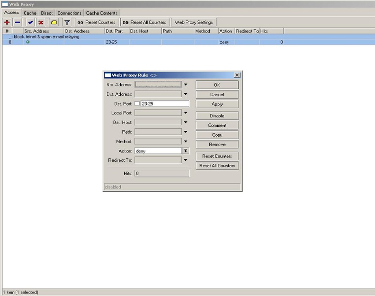Expand the Src. Address field arrow

(186, 84)
